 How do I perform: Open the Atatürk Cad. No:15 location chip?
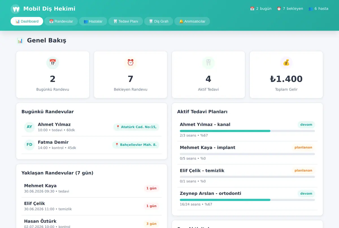click(136, 127)
